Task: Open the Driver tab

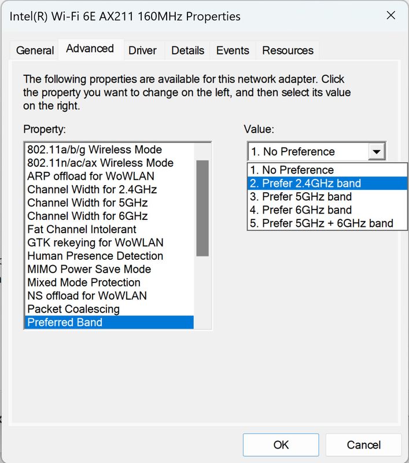Action: 142,50
